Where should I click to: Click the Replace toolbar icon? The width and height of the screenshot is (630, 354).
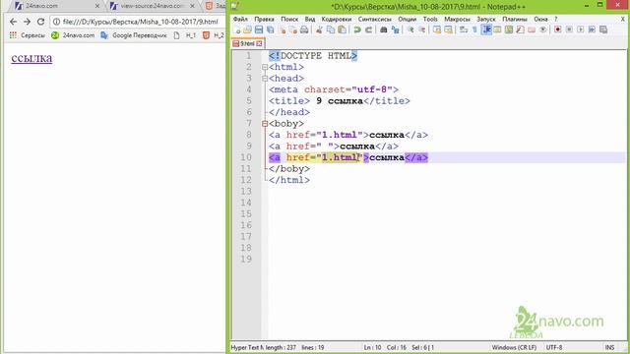pos(395,29)
